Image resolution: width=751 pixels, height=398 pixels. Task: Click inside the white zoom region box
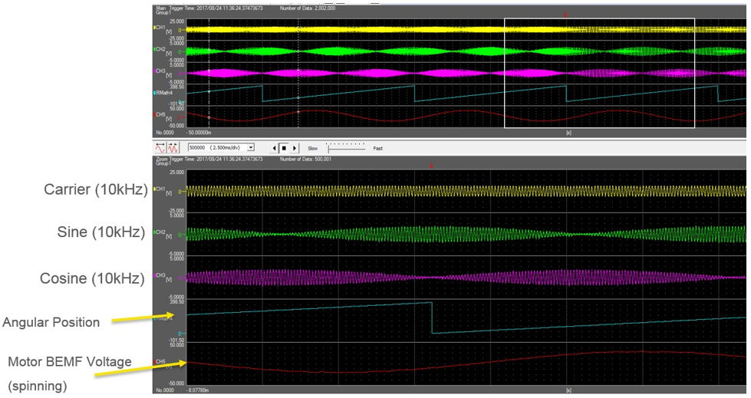pos(598,73)
